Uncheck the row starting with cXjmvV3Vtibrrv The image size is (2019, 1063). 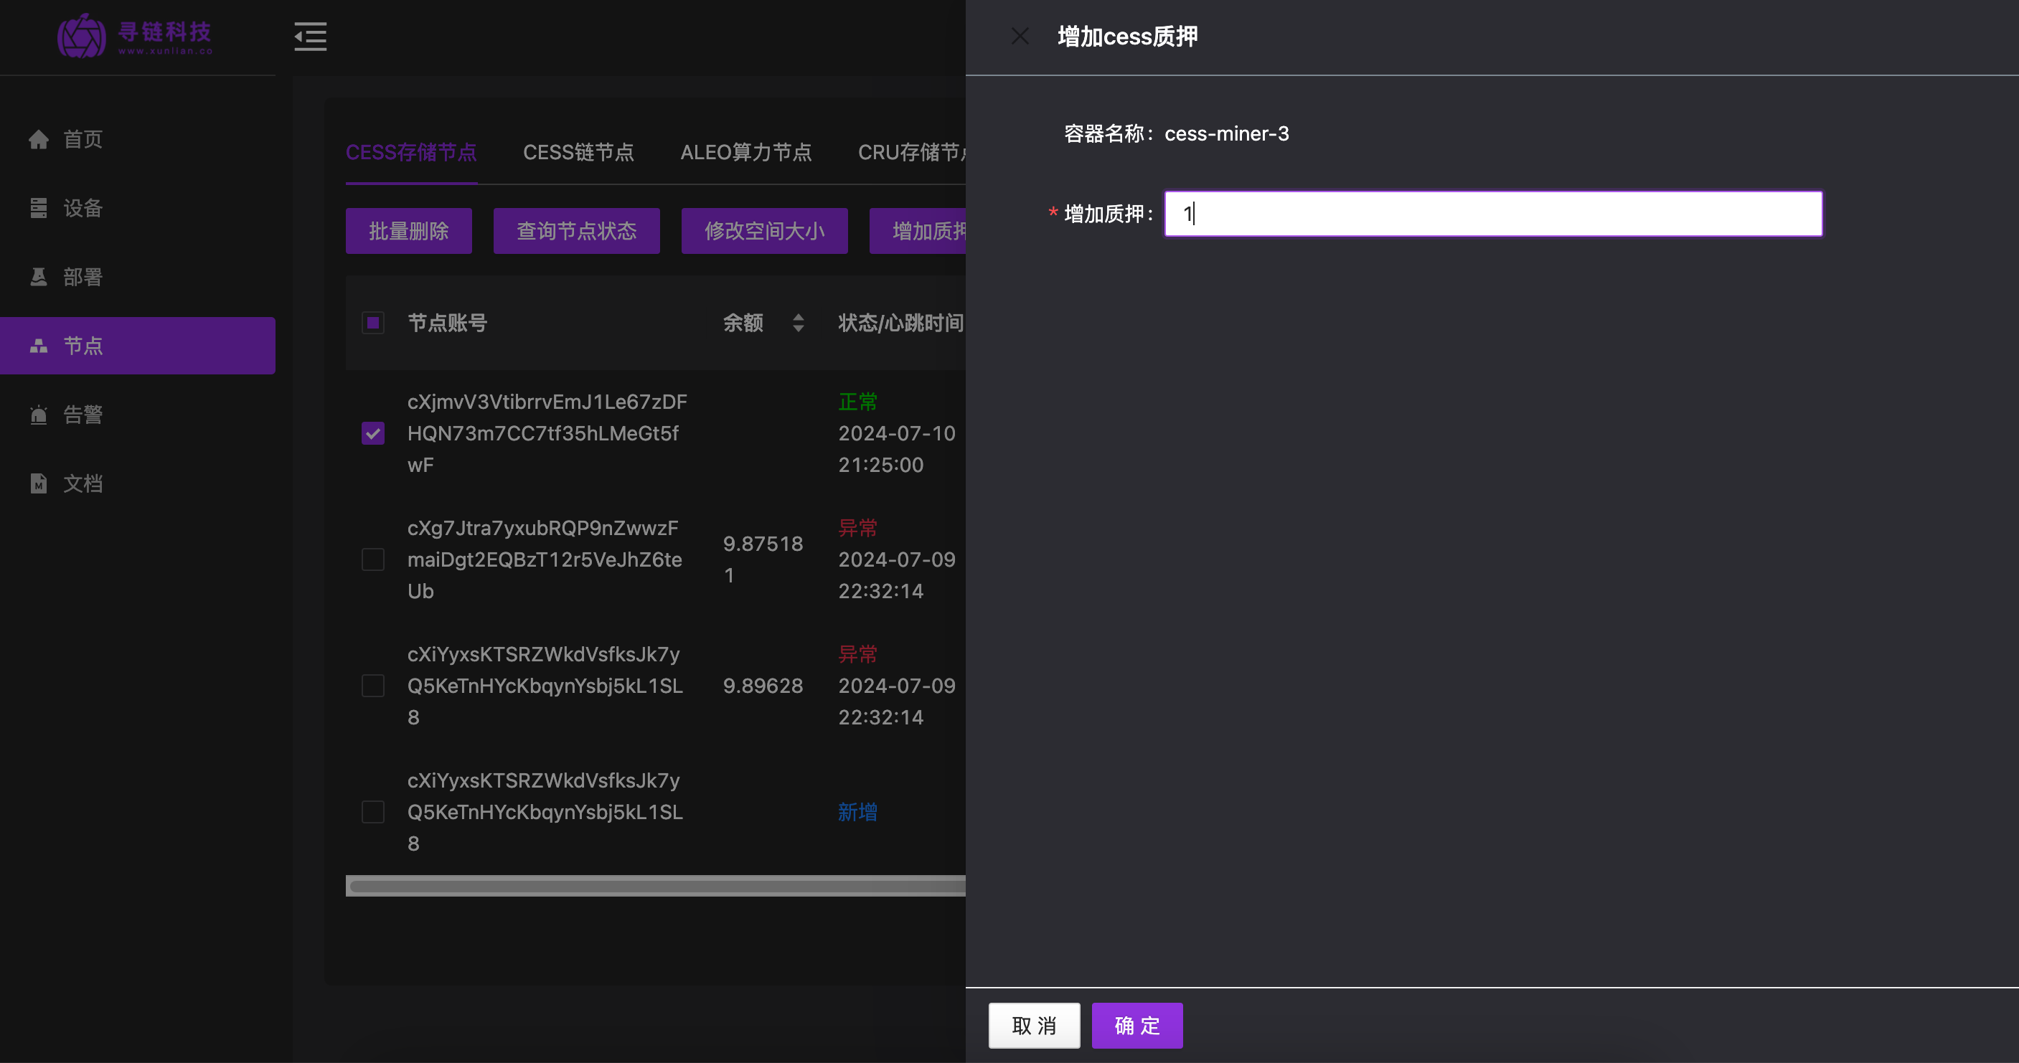pos(373,433)
